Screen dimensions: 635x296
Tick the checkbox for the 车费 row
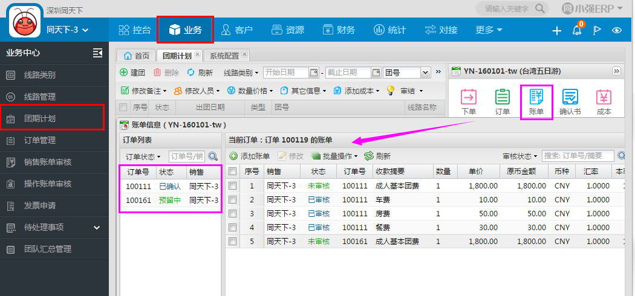point(232,200)
